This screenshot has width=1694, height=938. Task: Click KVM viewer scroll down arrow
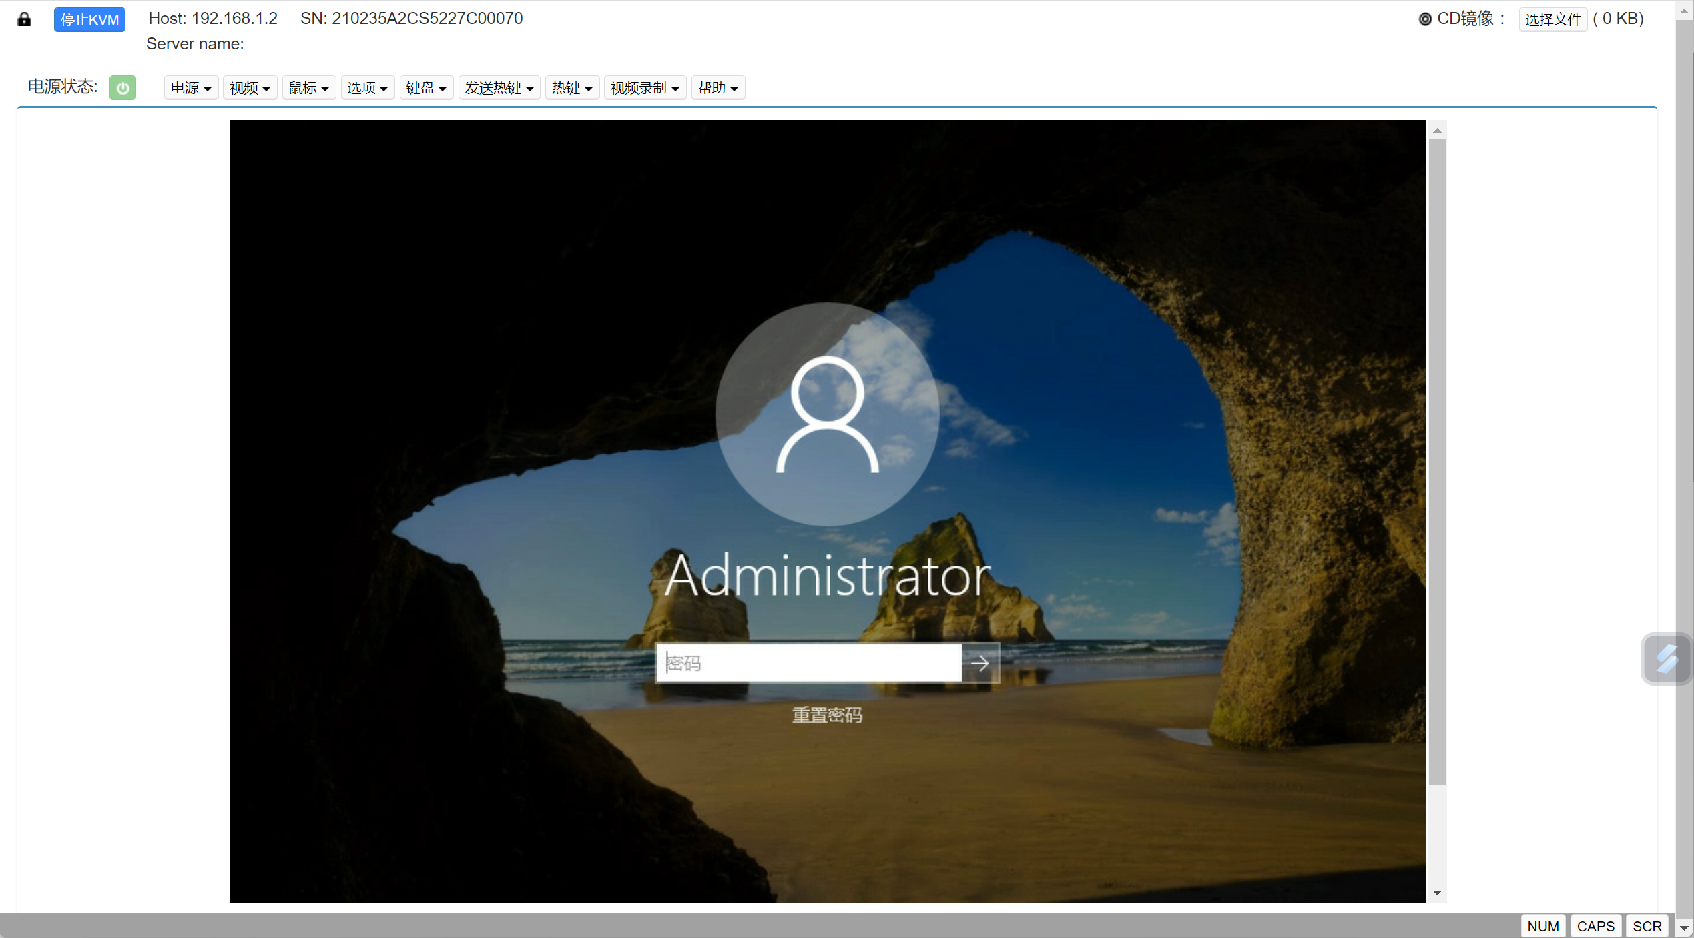point(1437,893)
